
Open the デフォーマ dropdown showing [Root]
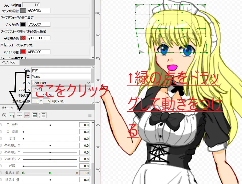pyautogui.click(x=61, y=89)
